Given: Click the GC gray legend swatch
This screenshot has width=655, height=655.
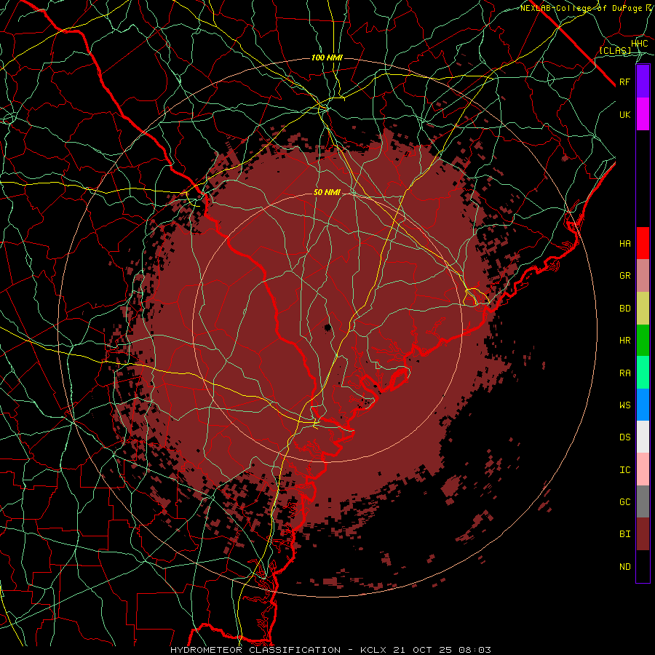Looking at the screenshot, I should click(x=643, y=501).
